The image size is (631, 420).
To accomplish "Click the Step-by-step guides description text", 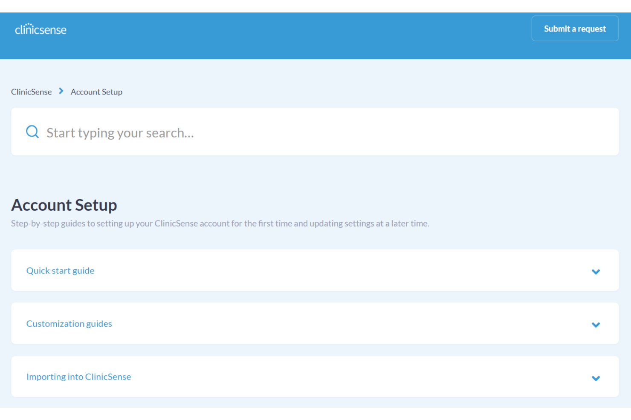I will pyautogui.click(x=220, y=223).
